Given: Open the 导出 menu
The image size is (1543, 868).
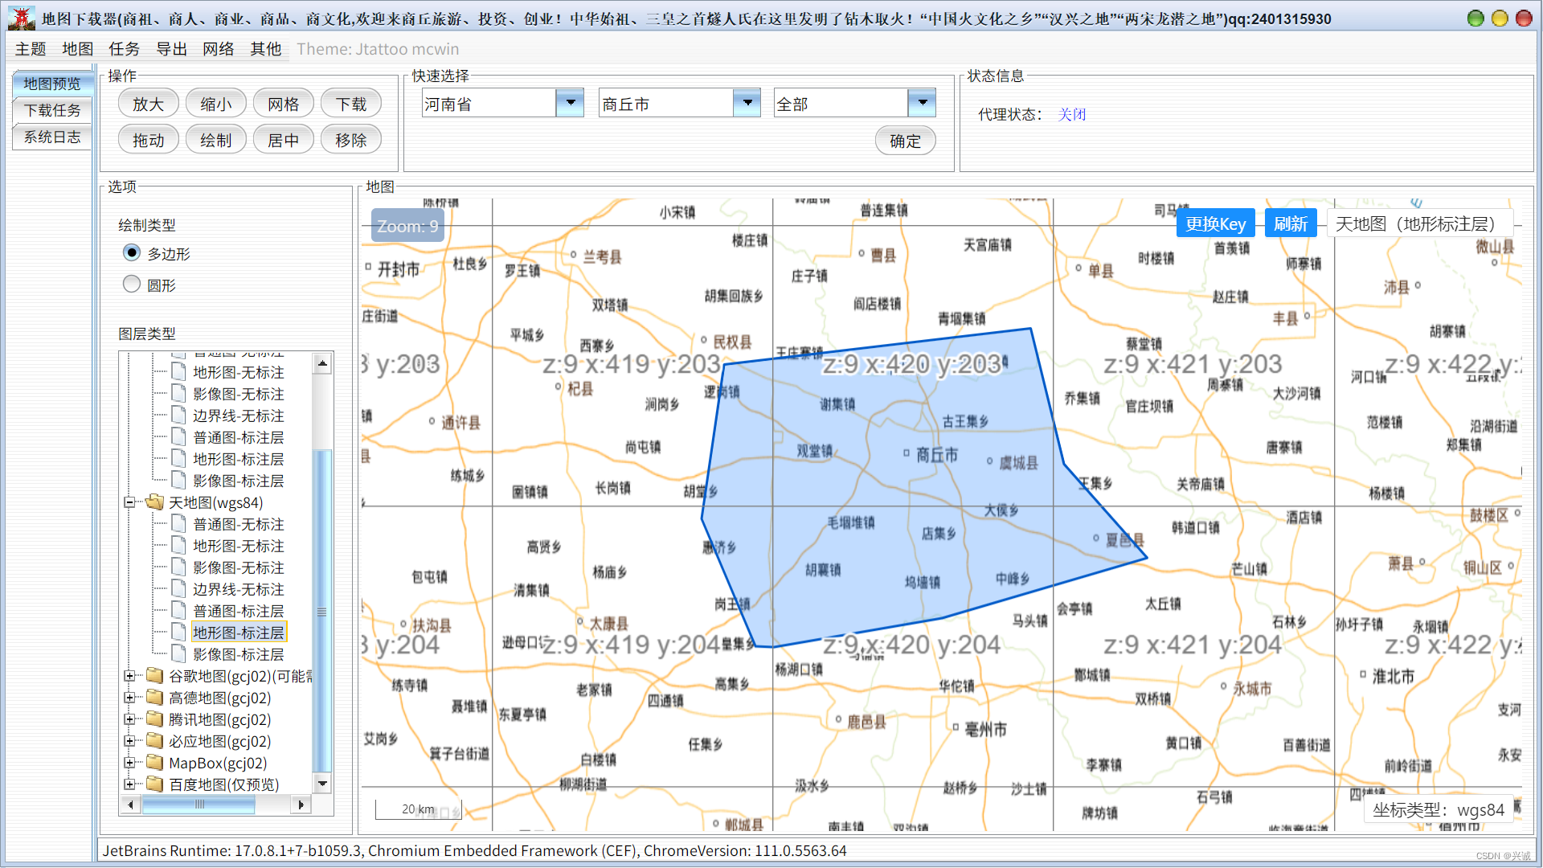Looking at the screenshot, I should [x=171, y=49].
